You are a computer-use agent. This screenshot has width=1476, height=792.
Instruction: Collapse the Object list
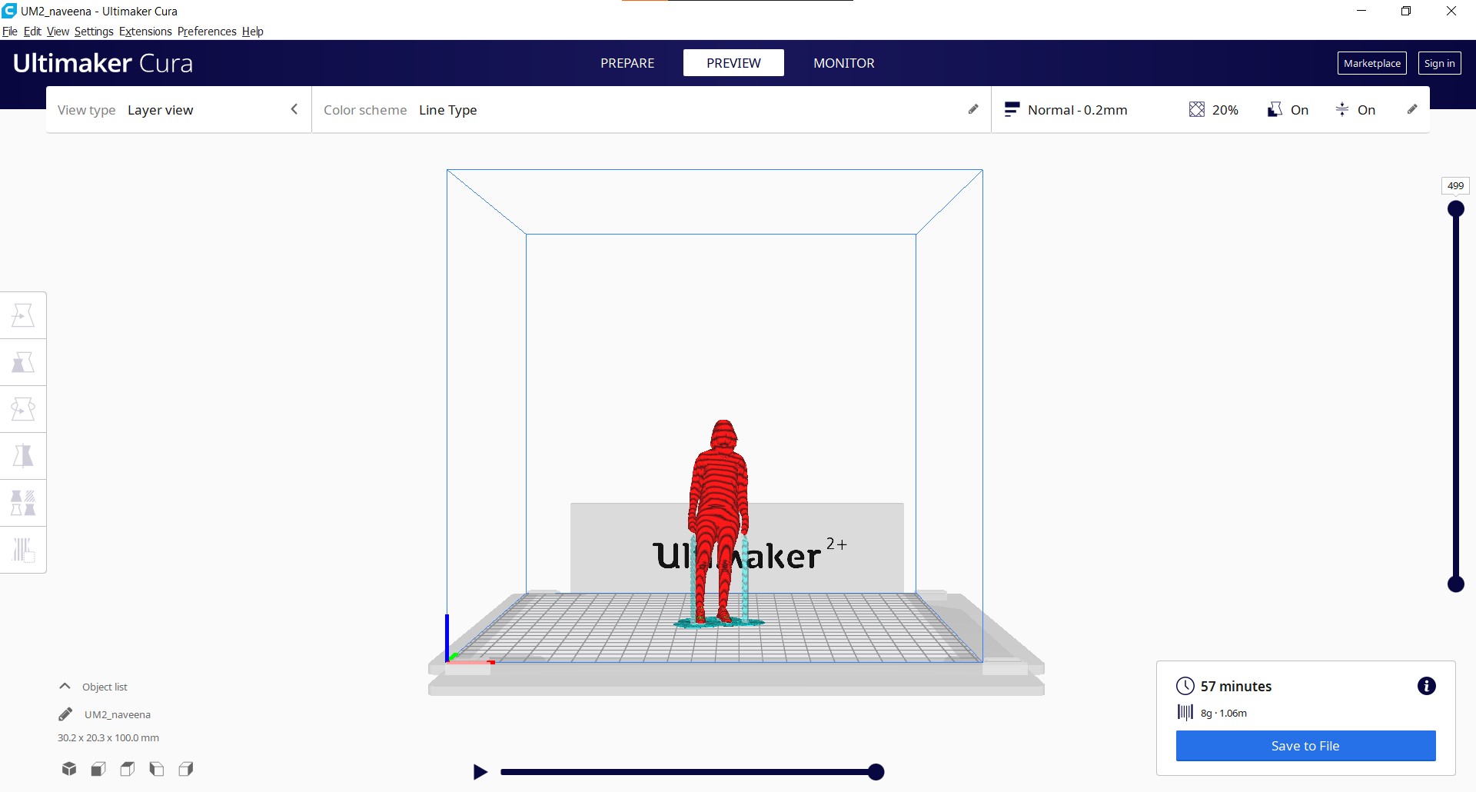65,686
